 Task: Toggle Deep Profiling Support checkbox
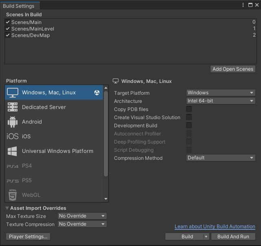pyautogui.click(x=189, y=142)
